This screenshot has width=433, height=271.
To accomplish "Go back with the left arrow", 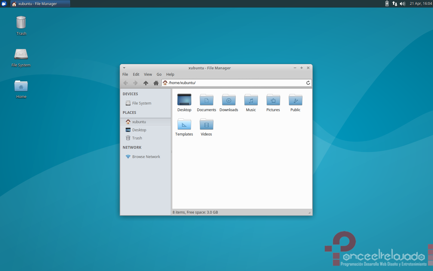I will pos(126,83).
